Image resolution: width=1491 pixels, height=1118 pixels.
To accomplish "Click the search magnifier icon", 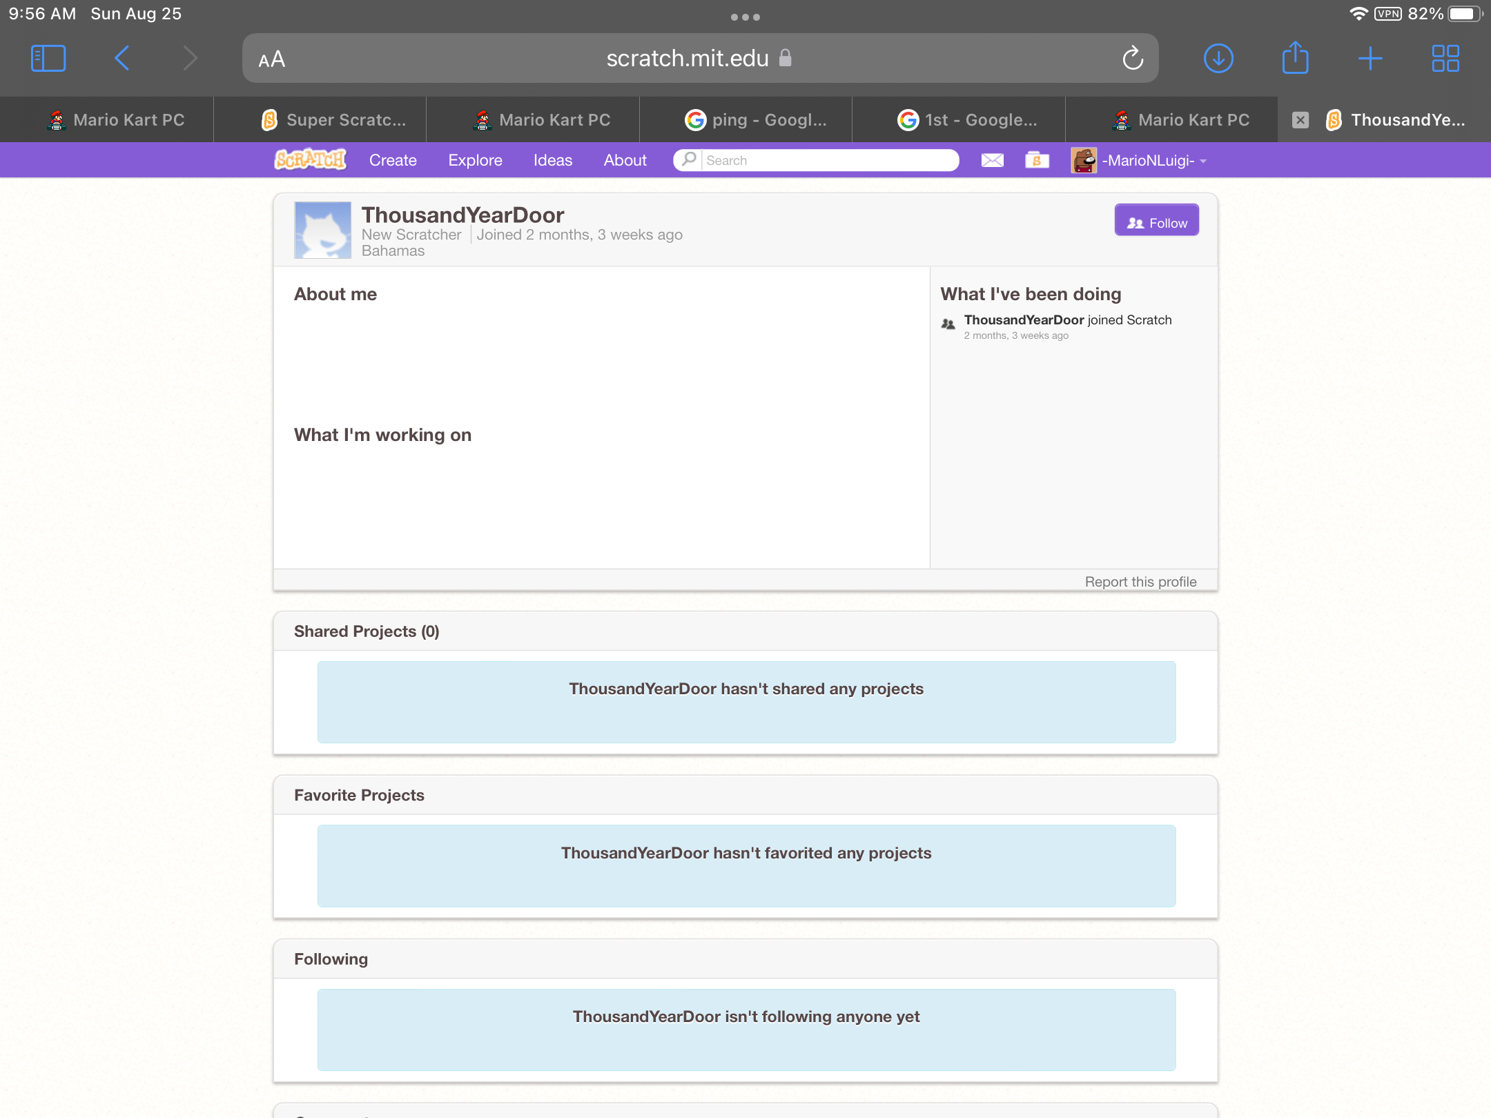I will (688, 160).
